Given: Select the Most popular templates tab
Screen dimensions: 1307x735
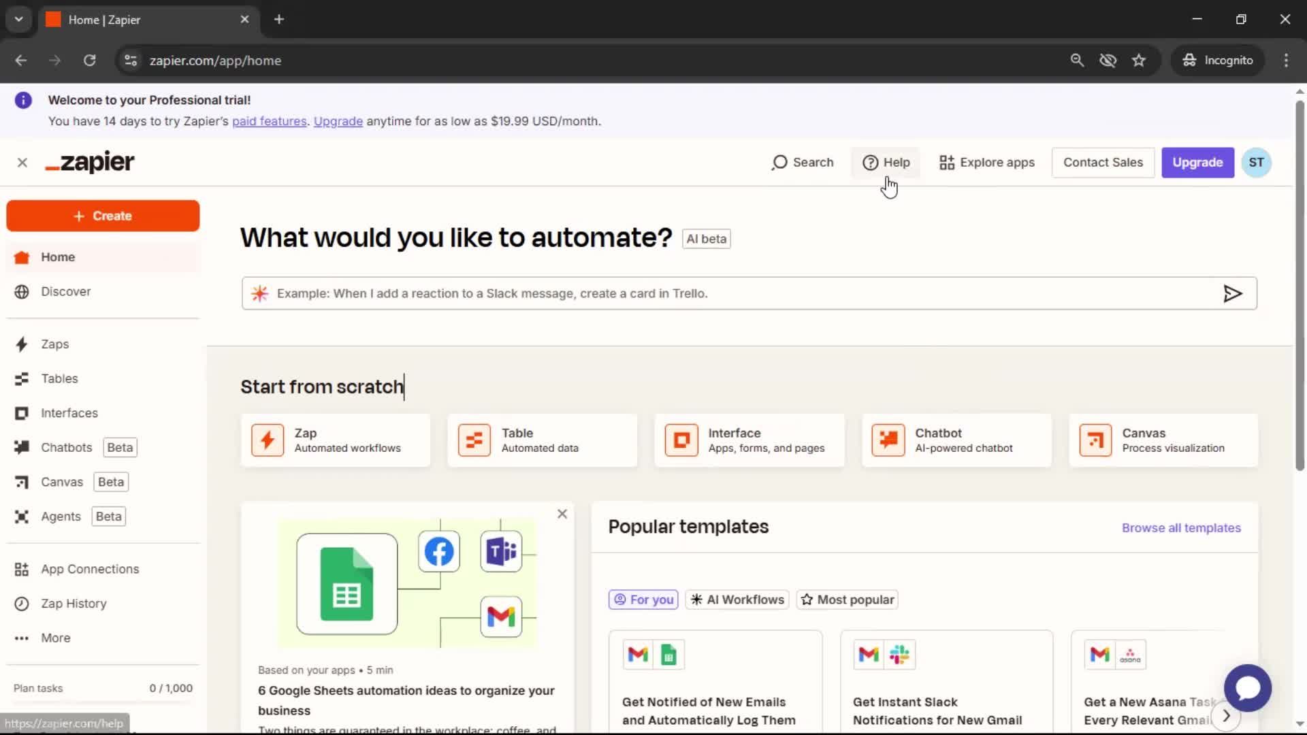Looking at the screenshot, I should [x=848, y=600].
